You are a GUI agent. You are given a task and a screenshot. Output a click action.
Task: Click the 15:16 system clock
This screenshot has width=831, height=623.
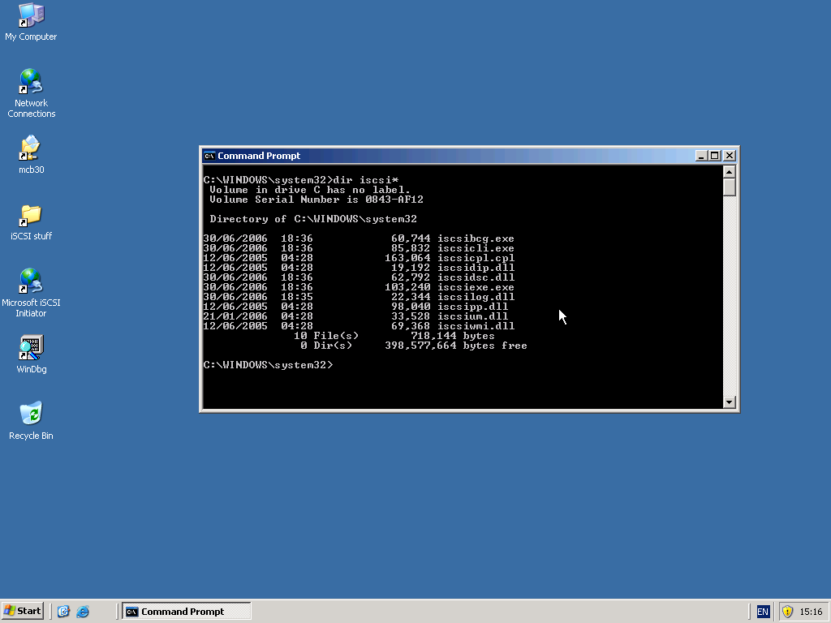click(x=811, y=612)
